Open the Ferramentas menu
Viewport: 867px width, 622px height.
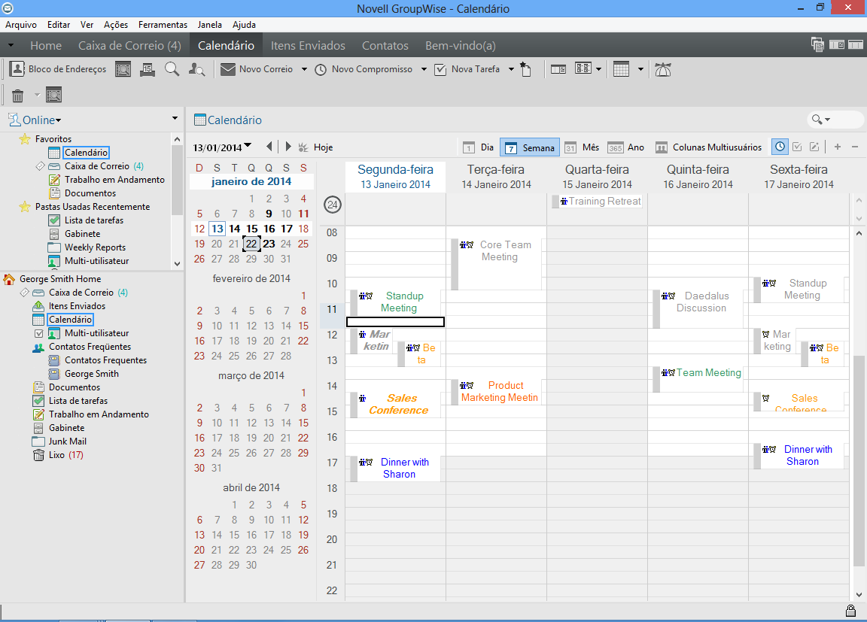(163, 24)
